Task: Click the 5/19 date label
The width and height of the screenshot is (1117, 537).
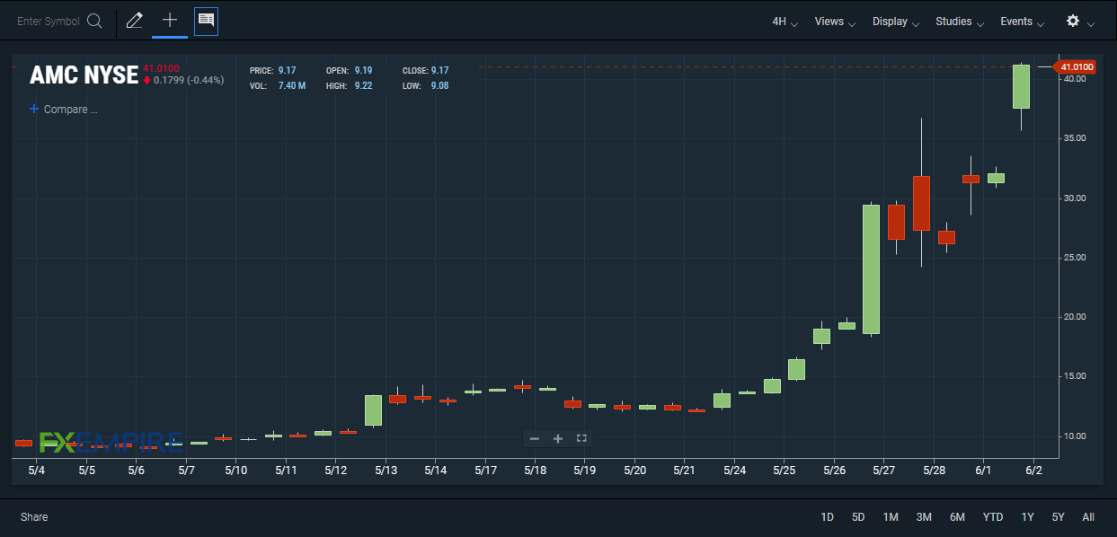Action: [x=584, y=470]
